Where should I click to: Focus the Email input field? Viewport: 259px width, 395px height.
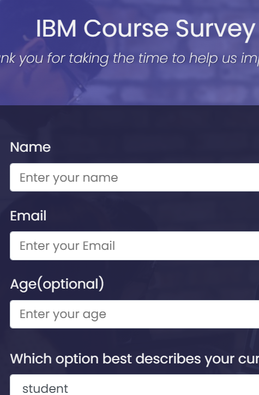click(x=135, y=246)
